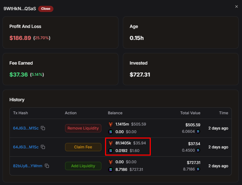Select the 0.0192 SOL fee balance

[121, 151]
